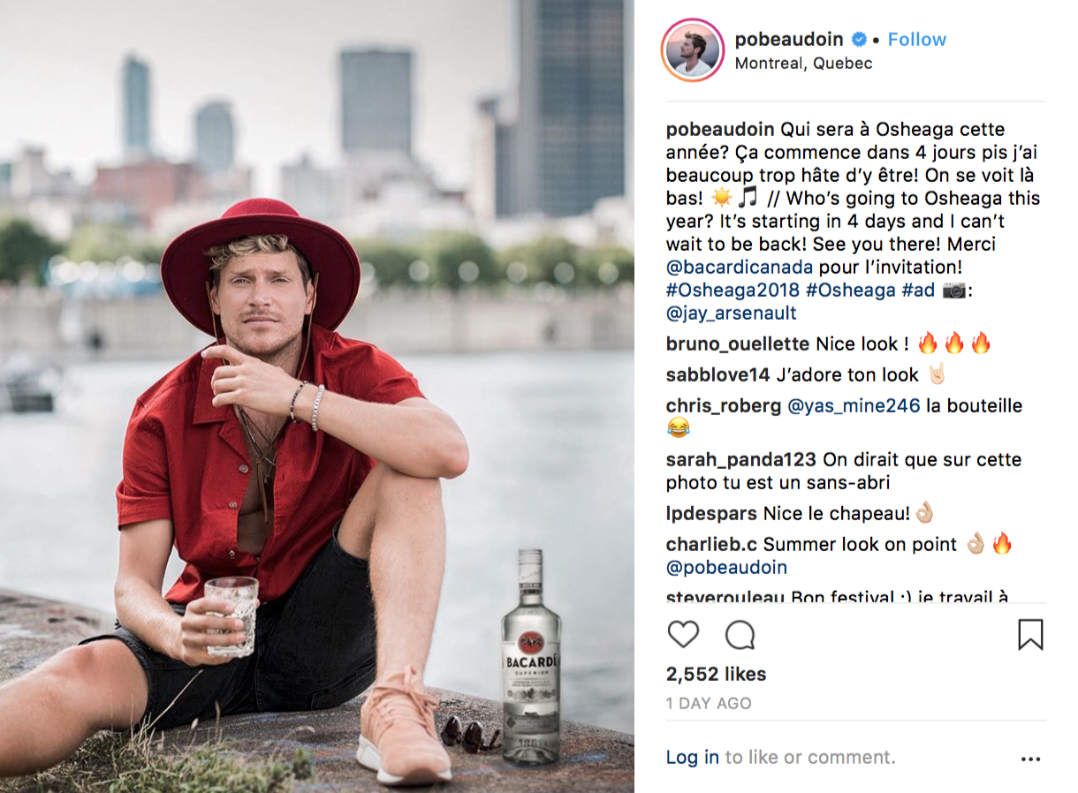Image resolution: width=1078 pixels, height=793 pixels.
Task: Open the @pobeaudoin mention in charlieb.c's comment
Action: 726,568
